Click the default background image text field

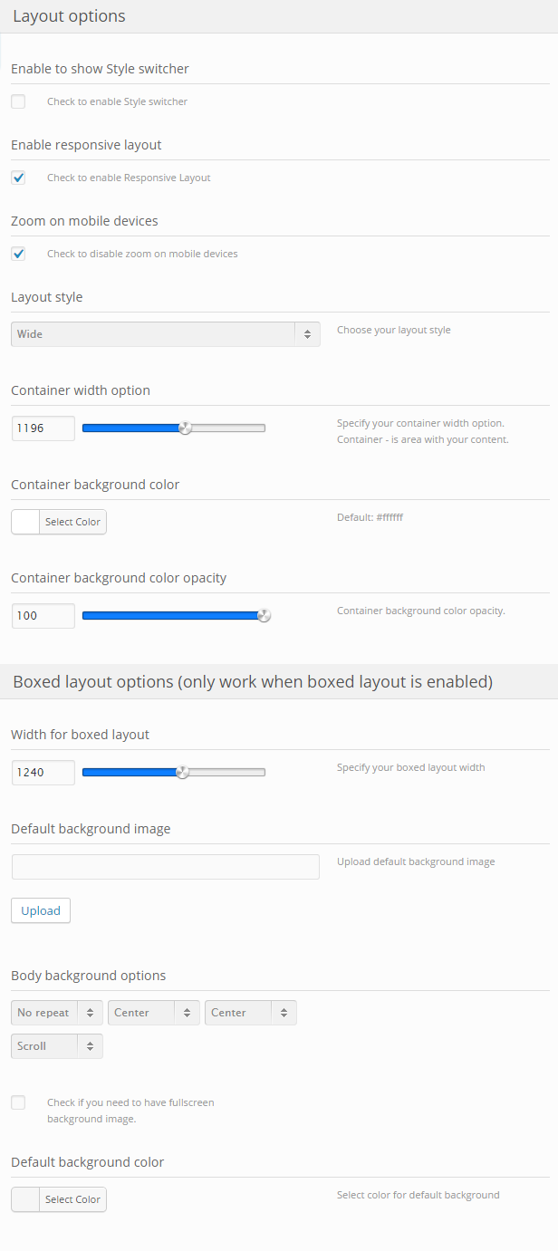(x=166, y=867)
